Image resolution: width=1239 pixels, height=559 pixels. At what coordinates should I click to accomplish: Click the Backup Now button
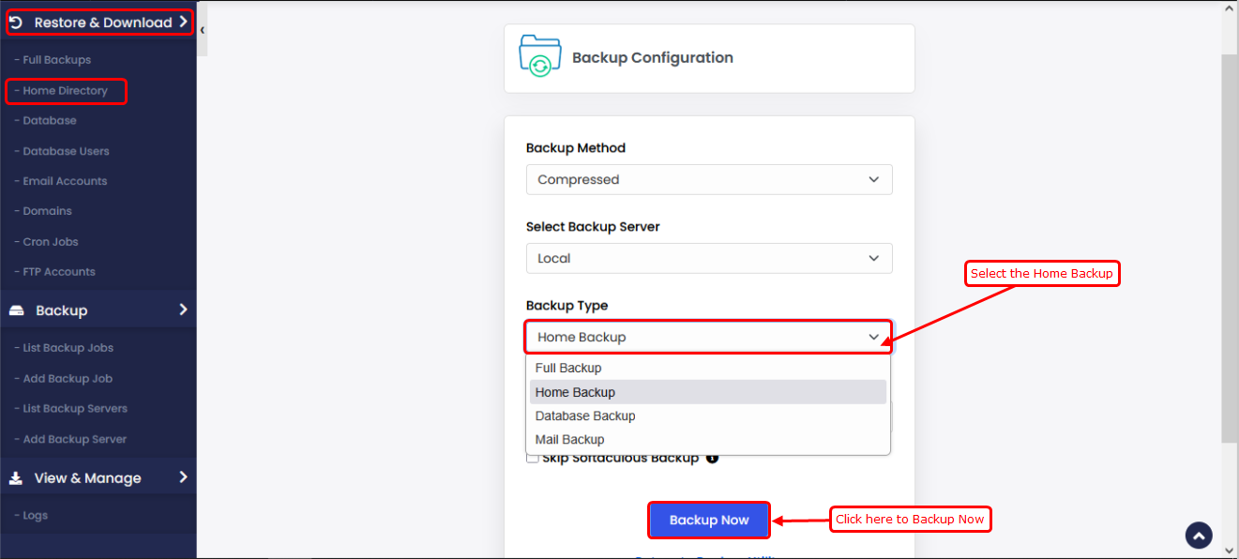tap(709, 520)
